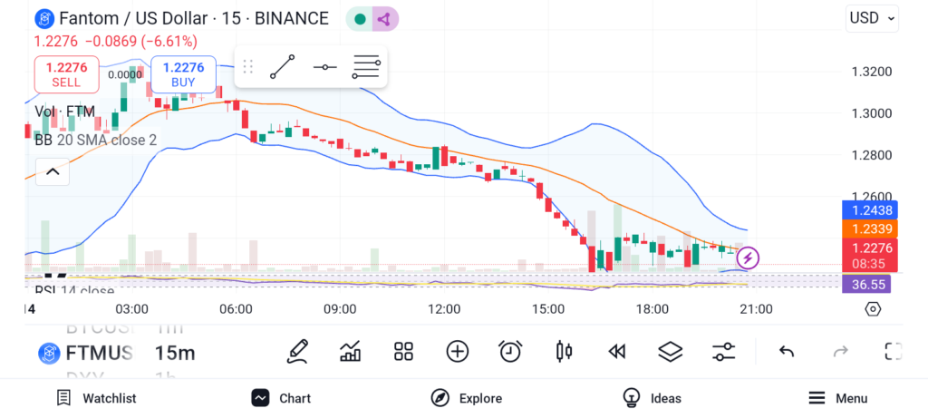Collapse the indicator legend with the chevron
This screenshot has width=928, height=418.
53,170
